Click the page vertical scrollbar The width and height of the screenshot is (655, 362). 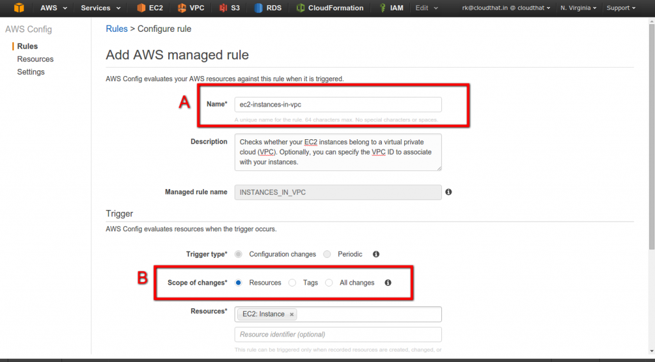[651, 138]
